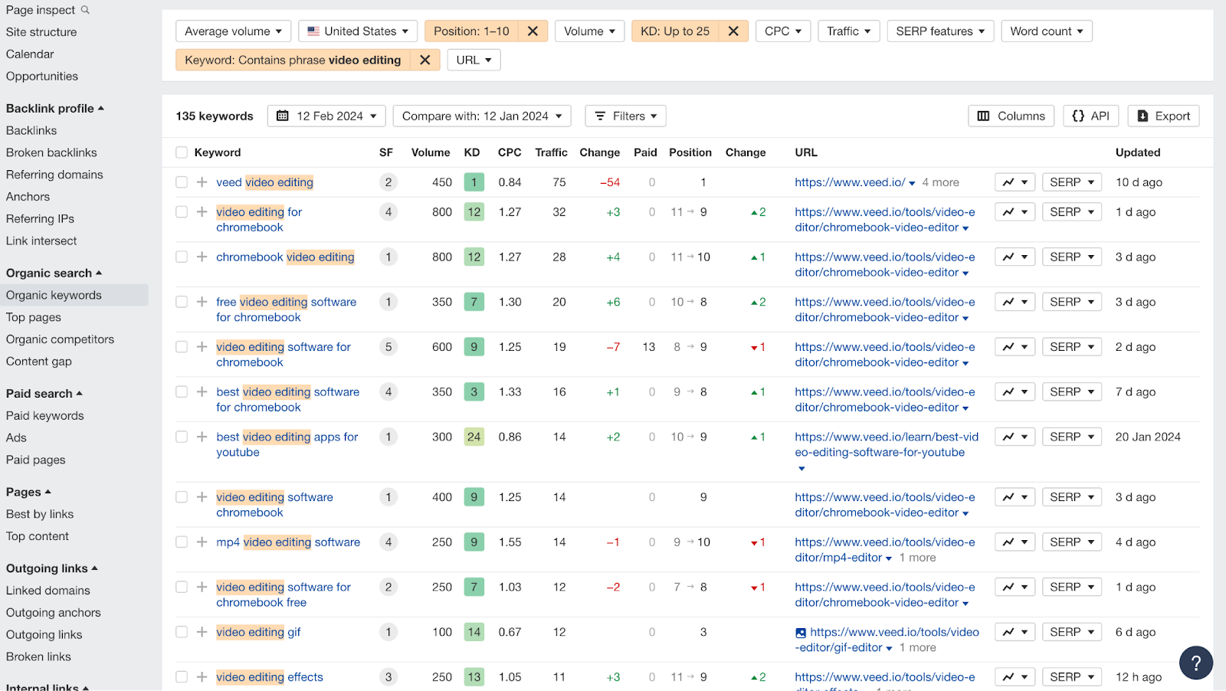This screenshot has width=1226, height=691.
Task: Check the video editing effects row checkbox
Action: pos(182,677)
